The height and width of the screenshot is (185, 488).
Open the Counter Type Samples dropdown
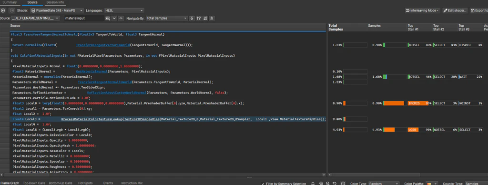pos(476,184)
